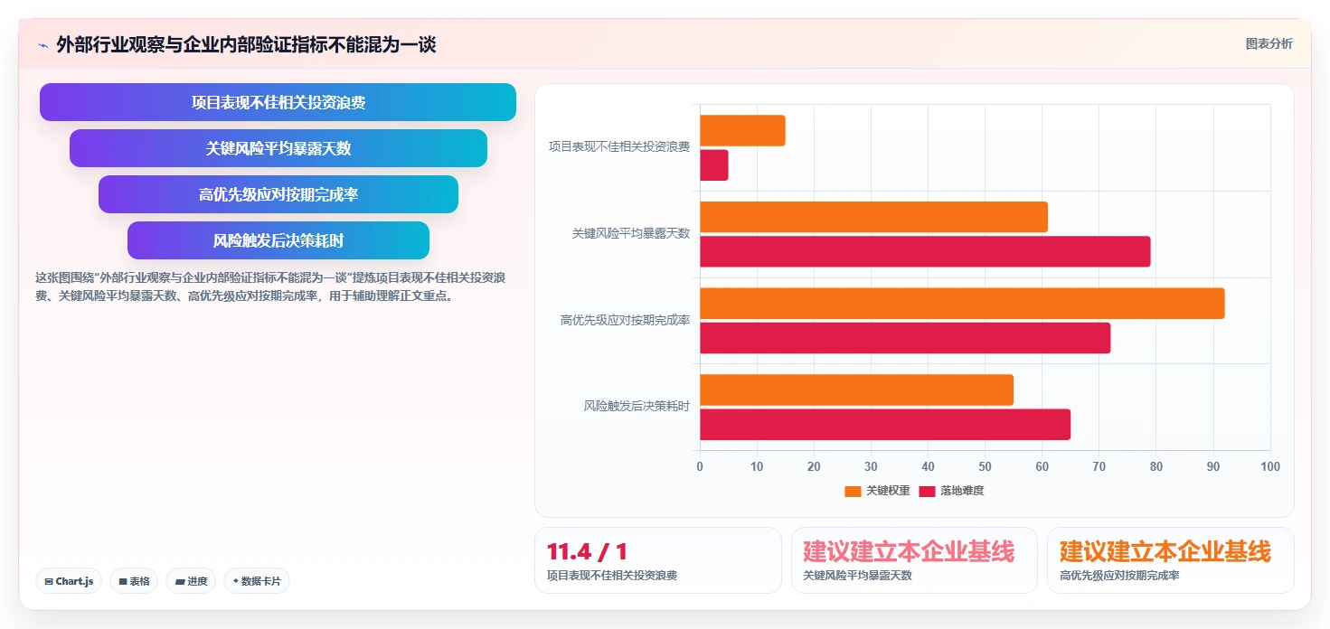Image resolution: width=1330 pixels, height=629 pixels.
Task: Select funnel stage 项目表现不佳相关投资浪费
Action: (x=278, y=102)
